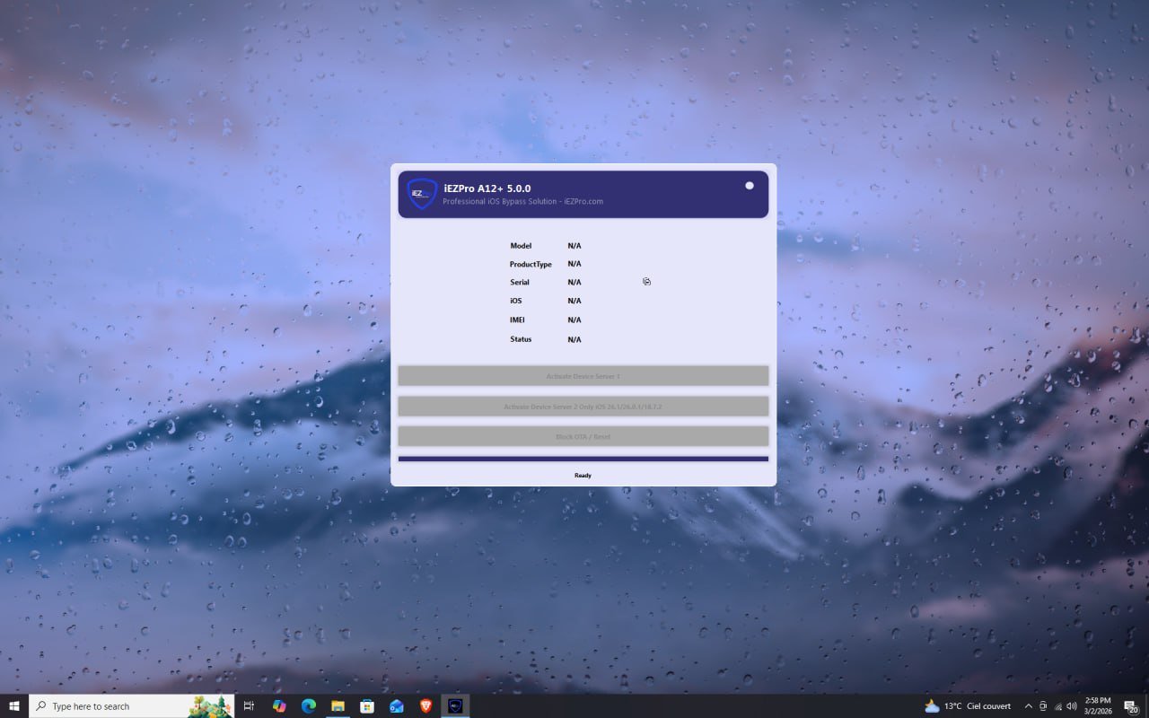Click the Block OTA / Reset button
This screenshot has width=1149, height=718.
(x=583, y=437)
